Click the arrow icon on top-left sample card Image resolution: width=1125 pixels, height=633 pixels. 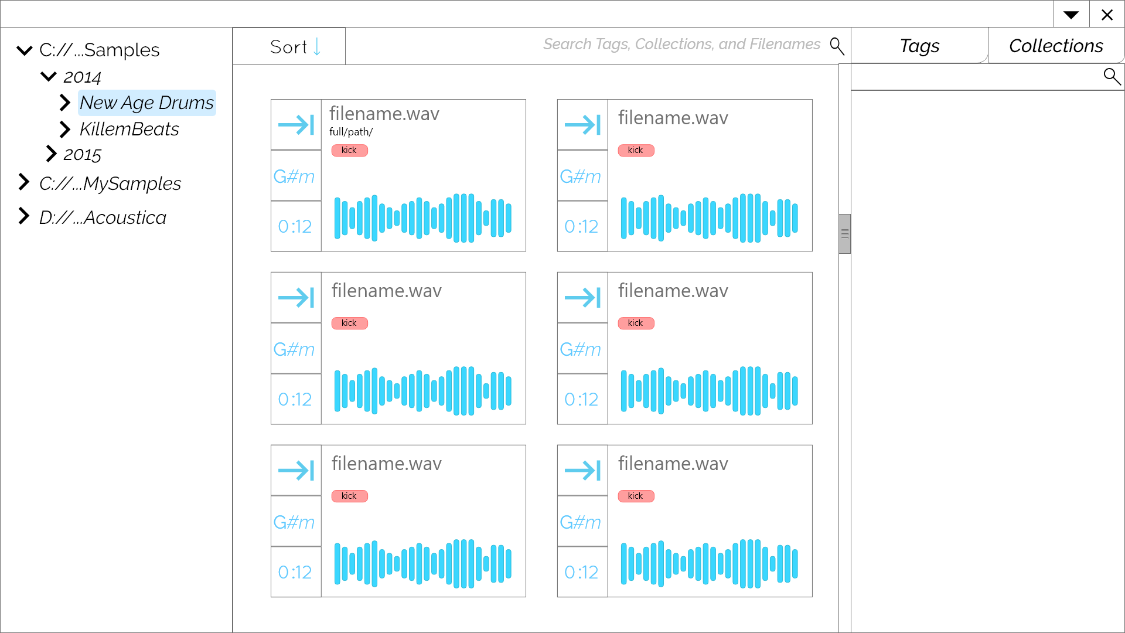point(296,125)
